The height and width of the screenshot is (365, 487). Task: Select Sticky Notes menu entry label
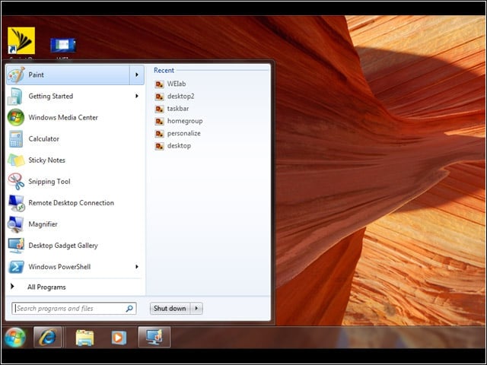point(47,160)
